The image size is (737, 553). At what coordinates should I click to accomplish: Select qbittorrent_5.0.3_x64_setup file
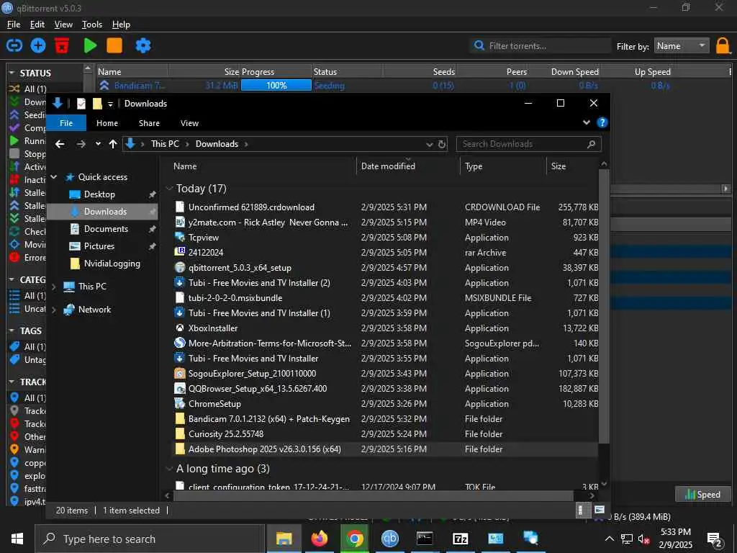240,268
